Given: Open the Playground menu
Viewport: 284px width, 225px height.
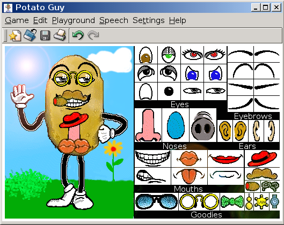Looking at the screenshot, I should tap(74, 20).
